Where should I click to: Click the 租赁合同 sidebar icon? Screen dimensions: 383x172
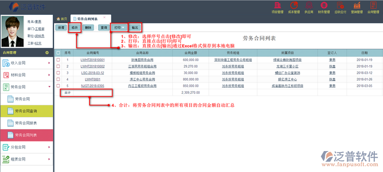tap(6, 159)
